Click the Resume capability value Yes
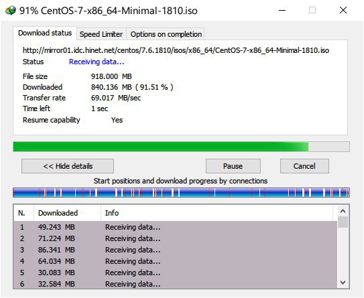This screenshot has height=298, width=364. [x=117, y=120]
